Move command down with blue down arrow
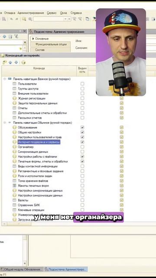 coord(16,63)
